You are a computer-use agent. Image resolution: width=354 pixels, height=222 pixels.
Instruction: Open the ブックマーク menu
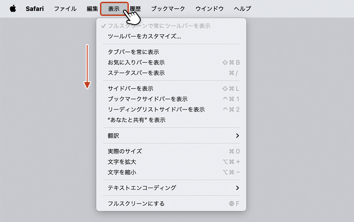click(x=168, y=9)
